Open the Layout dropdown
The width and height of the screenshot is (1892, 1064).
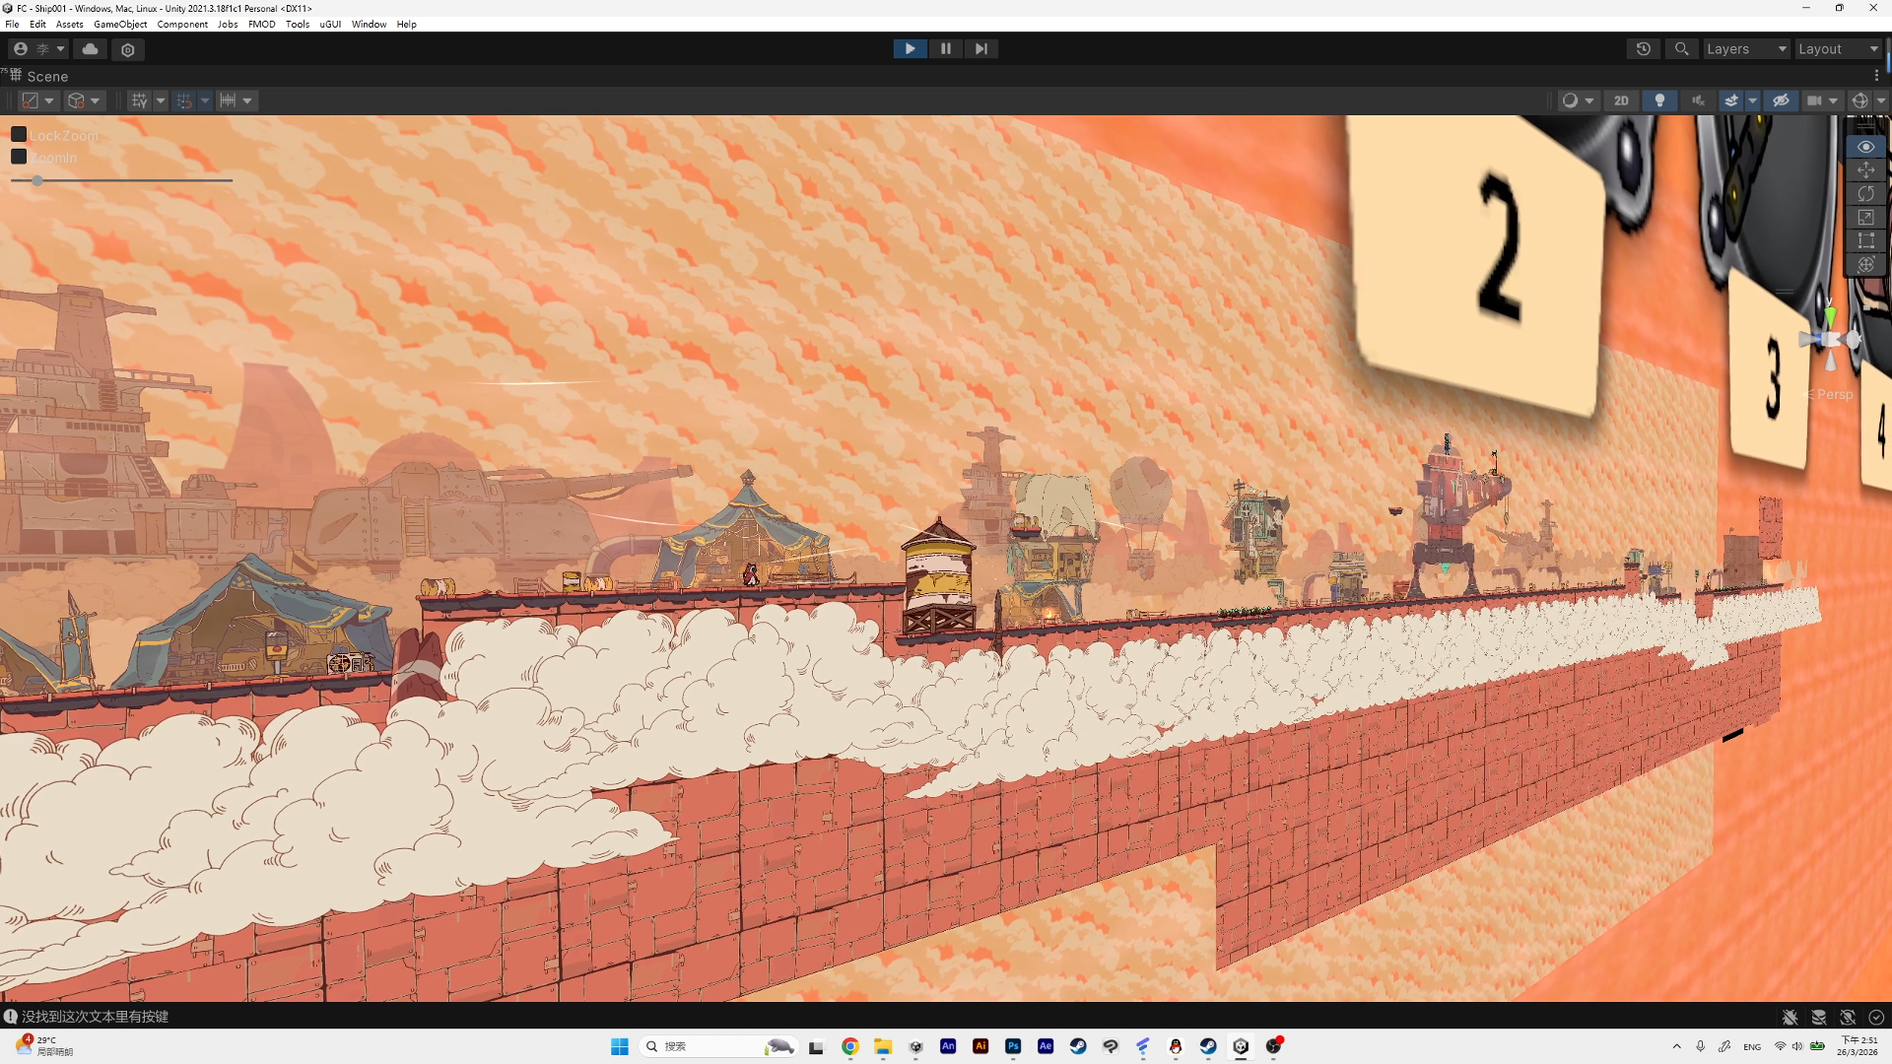coord(1838,49)
